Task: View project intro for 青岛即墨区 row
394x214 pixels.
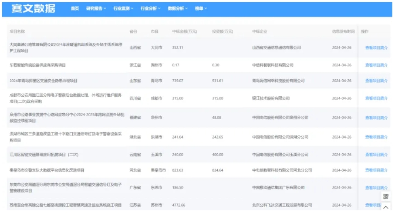Action: (376, 81)
